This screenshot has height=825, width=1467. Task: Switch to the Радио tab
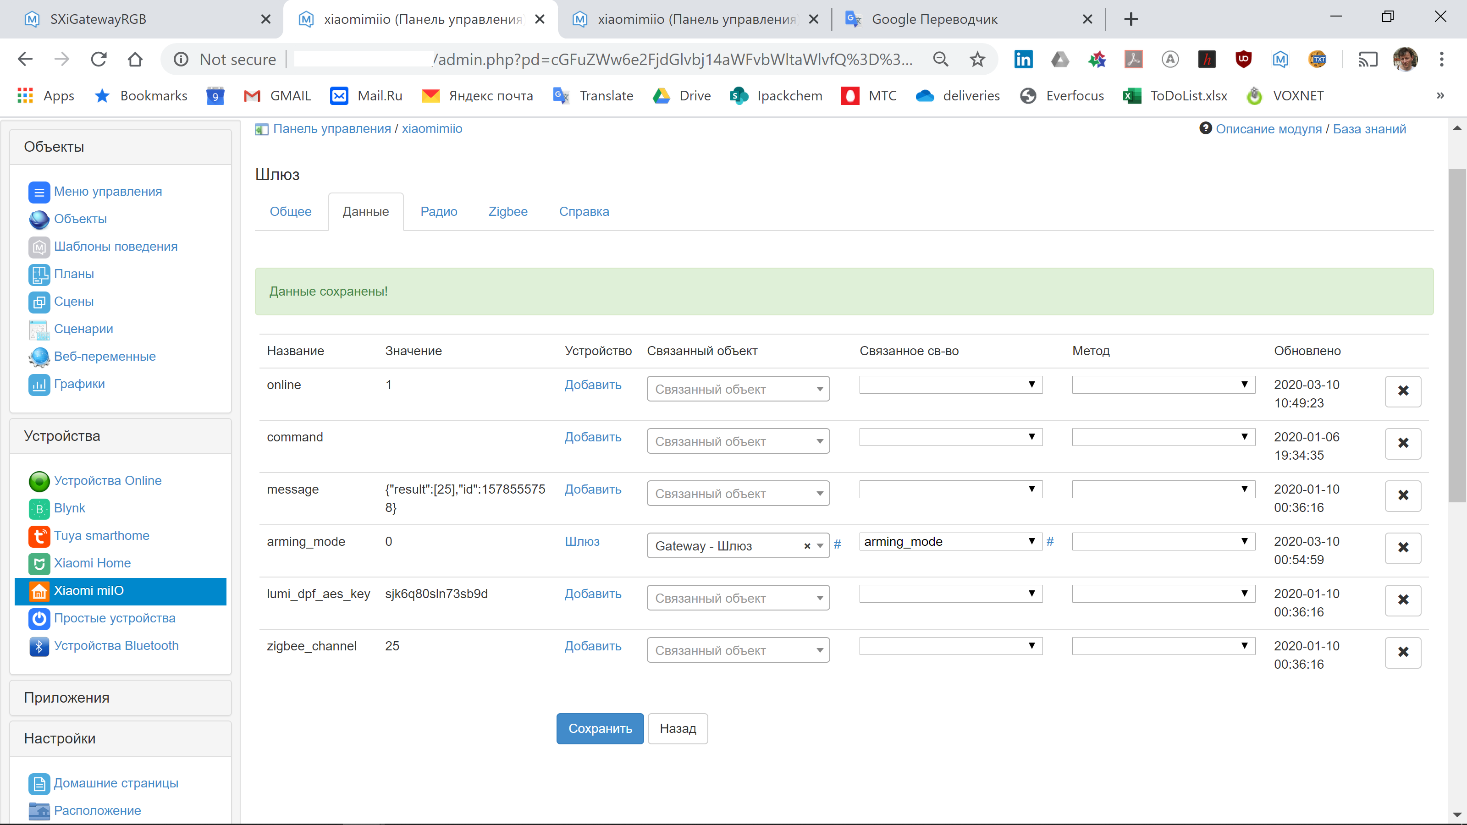pos(439,211)
